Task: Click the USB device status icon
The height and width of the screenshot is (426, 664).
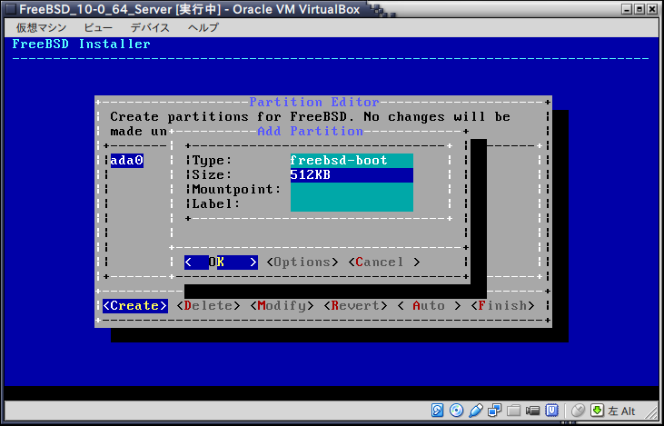Action: (x=475, y=411)
